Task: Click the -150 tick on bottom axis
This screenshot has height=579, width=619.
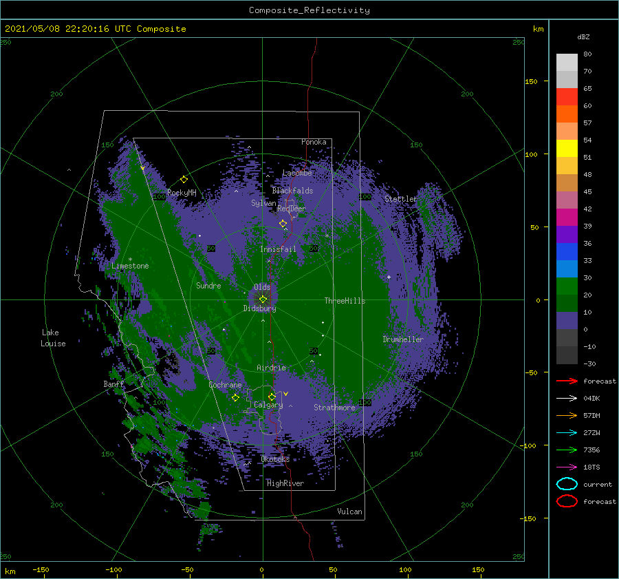Action: (41, 569)
